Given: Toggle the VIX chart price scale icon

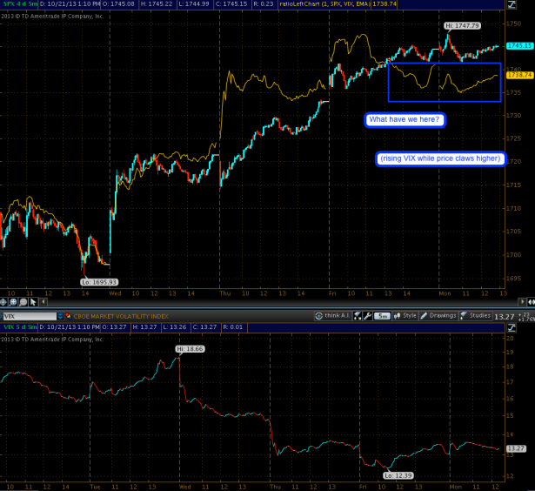Looking at the screenshot, I should (x=512, y=328).
